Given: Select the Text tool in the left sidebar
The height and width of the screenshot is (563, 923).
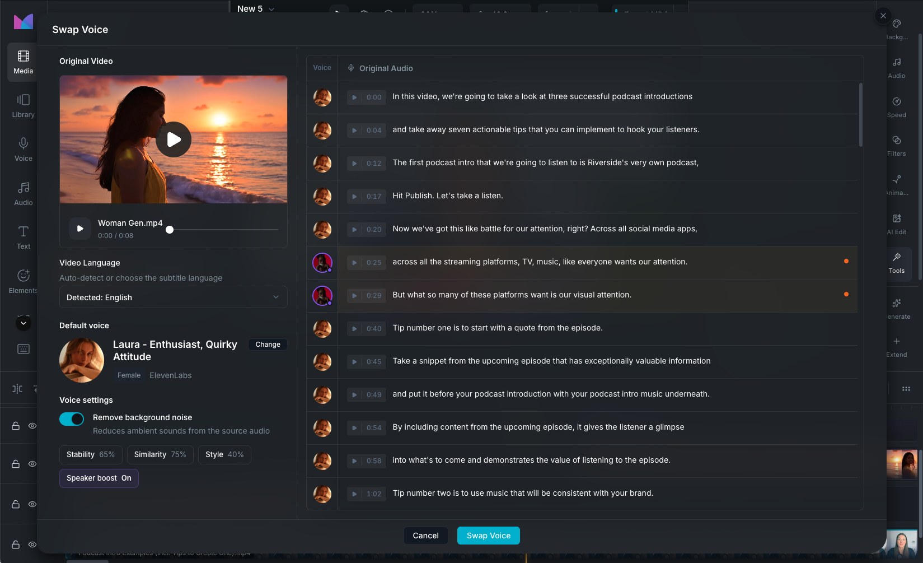Looking at the screenshot, I should tap(23, 236).
